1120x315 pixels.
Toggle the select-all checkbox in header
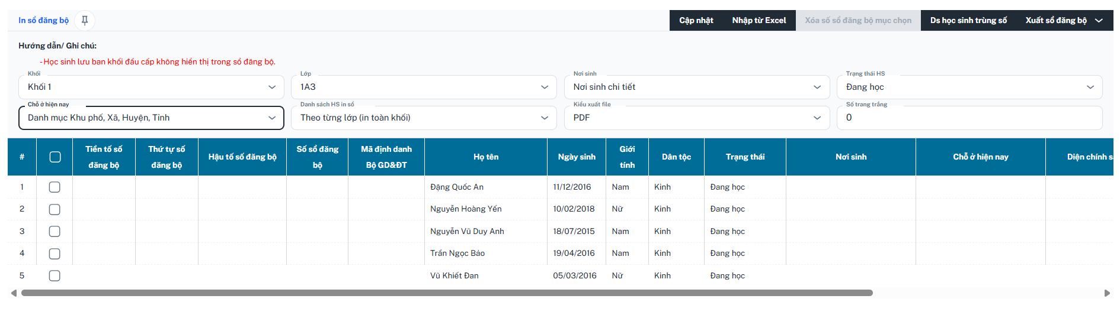tap(55, 157)
